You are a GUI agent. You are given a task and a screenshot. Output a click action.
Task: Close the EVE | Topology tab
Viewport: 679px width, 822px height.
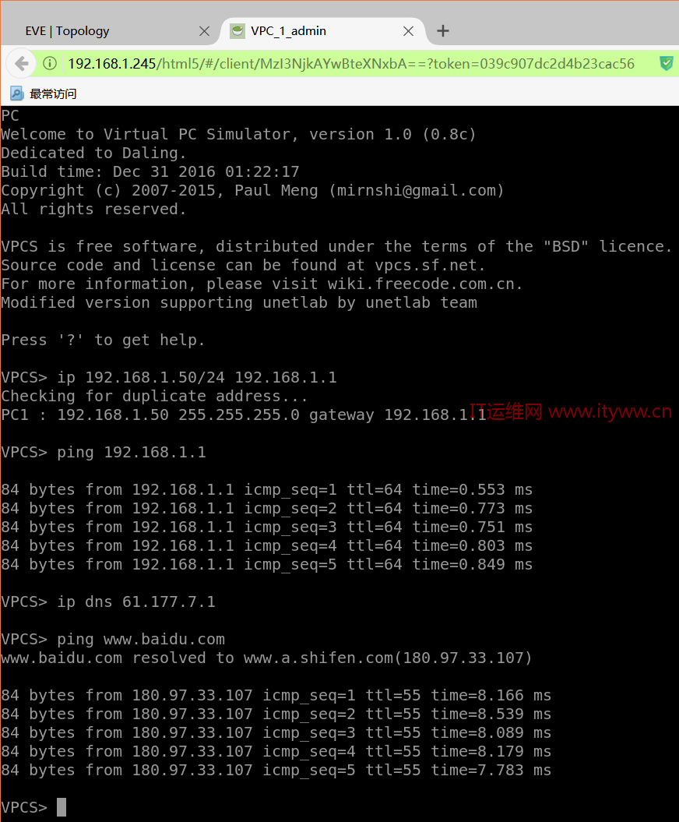[x=204, y=31]
